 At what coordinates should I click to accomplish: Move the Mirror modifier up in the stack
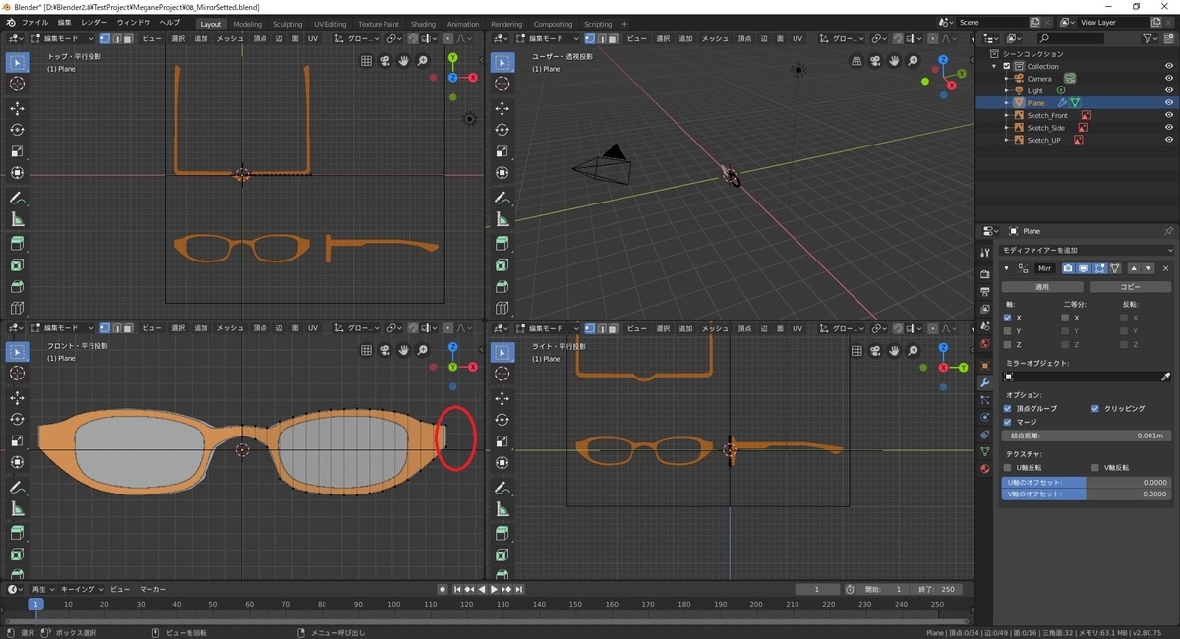1135,268
